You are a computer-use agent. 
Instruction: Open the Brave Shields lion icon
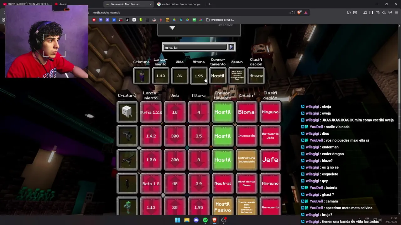point(299,12)
